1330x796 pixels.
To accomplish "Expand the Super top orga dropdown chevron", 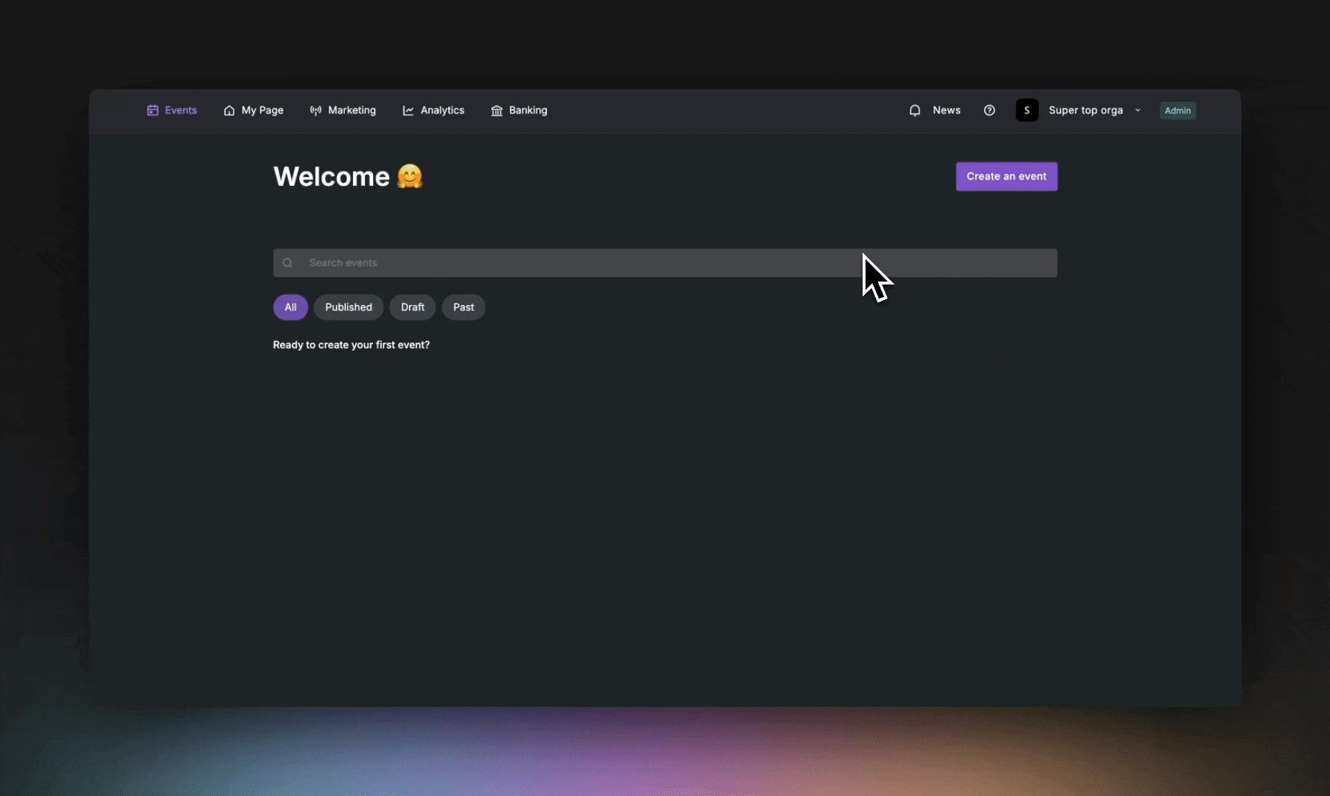I will point(1138,111).
